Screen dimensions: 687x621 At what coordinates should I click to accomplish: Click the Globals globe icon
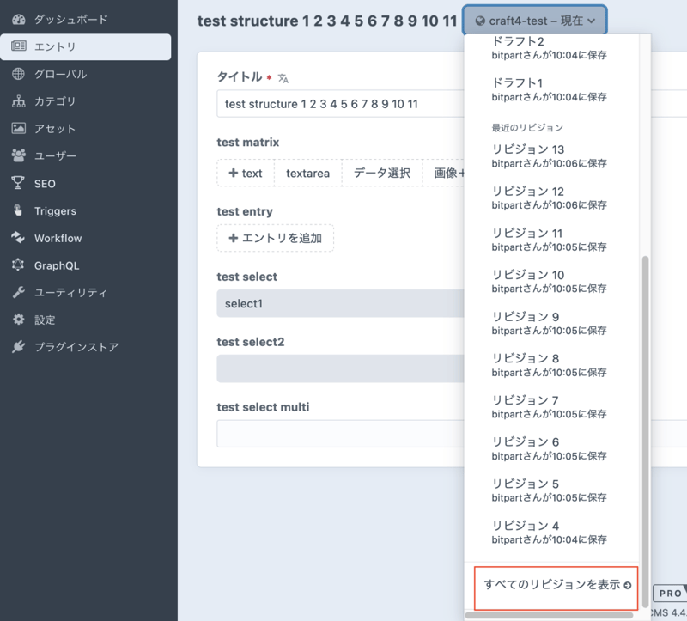click(x=19, y=74)
